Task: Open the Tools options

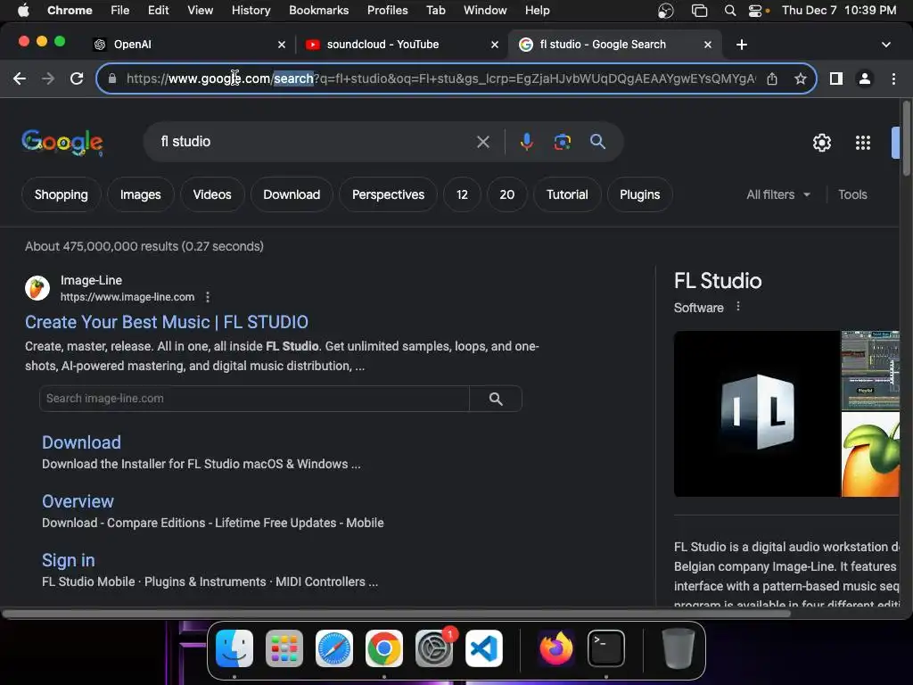Action: point(852,194)
